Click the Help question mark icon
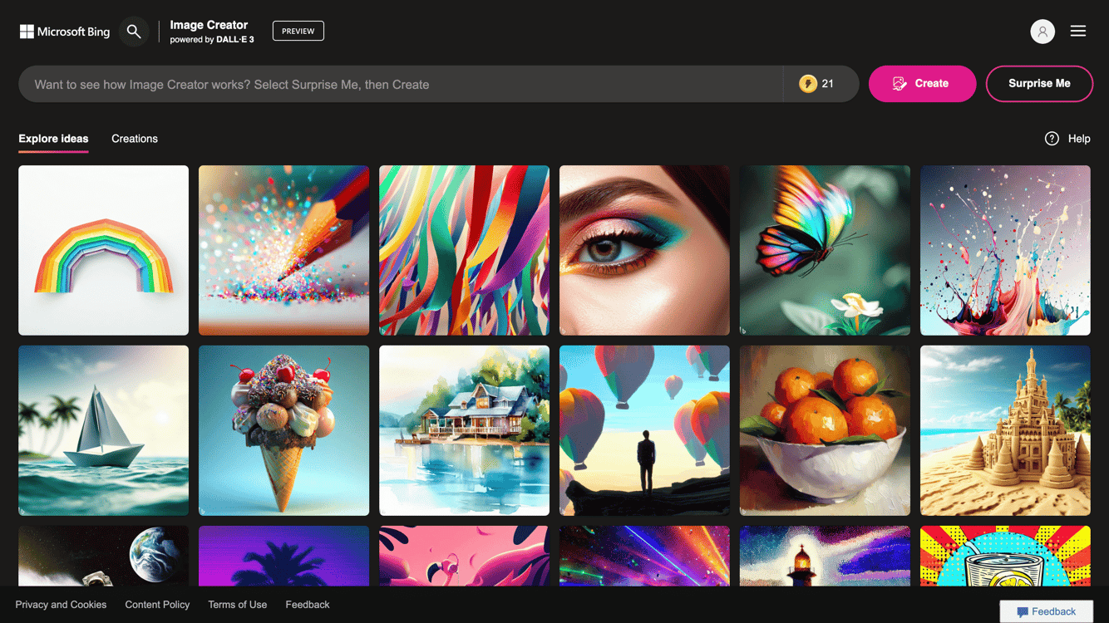This screenshot has height=623, width=1109. point(1052,139)
